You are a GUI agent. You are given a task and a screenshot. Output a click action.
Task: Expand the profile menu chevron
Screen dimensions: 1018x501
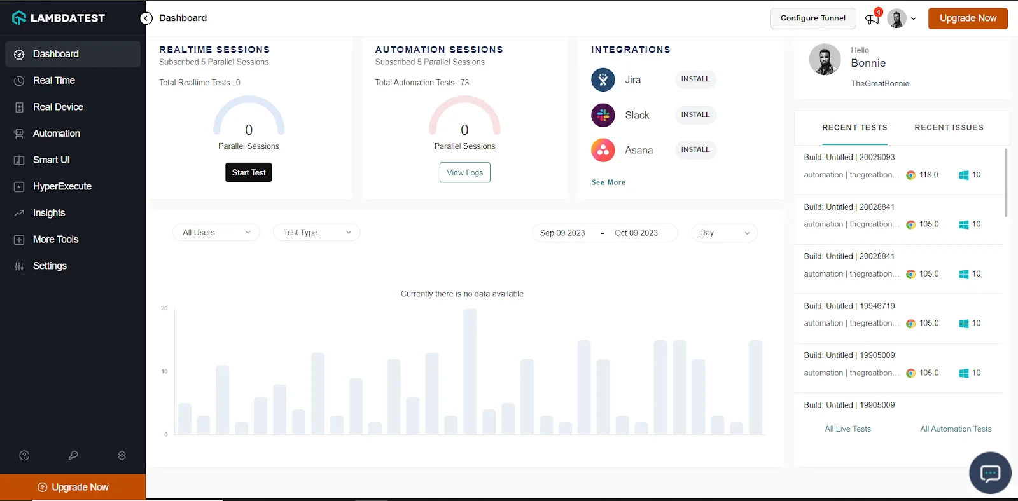coord(914,18)
